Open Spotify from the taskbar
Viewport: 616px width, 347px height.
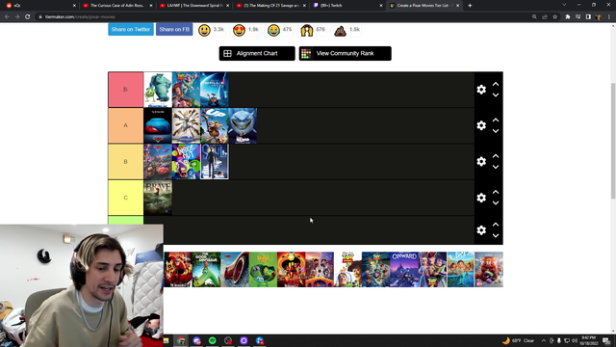click(x=212, y=340)
